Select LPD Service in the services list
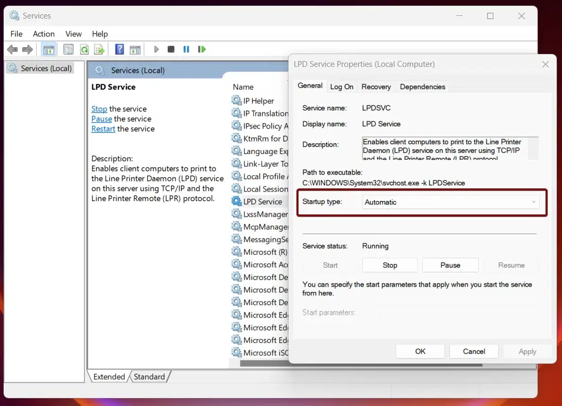 click(264, 201)
